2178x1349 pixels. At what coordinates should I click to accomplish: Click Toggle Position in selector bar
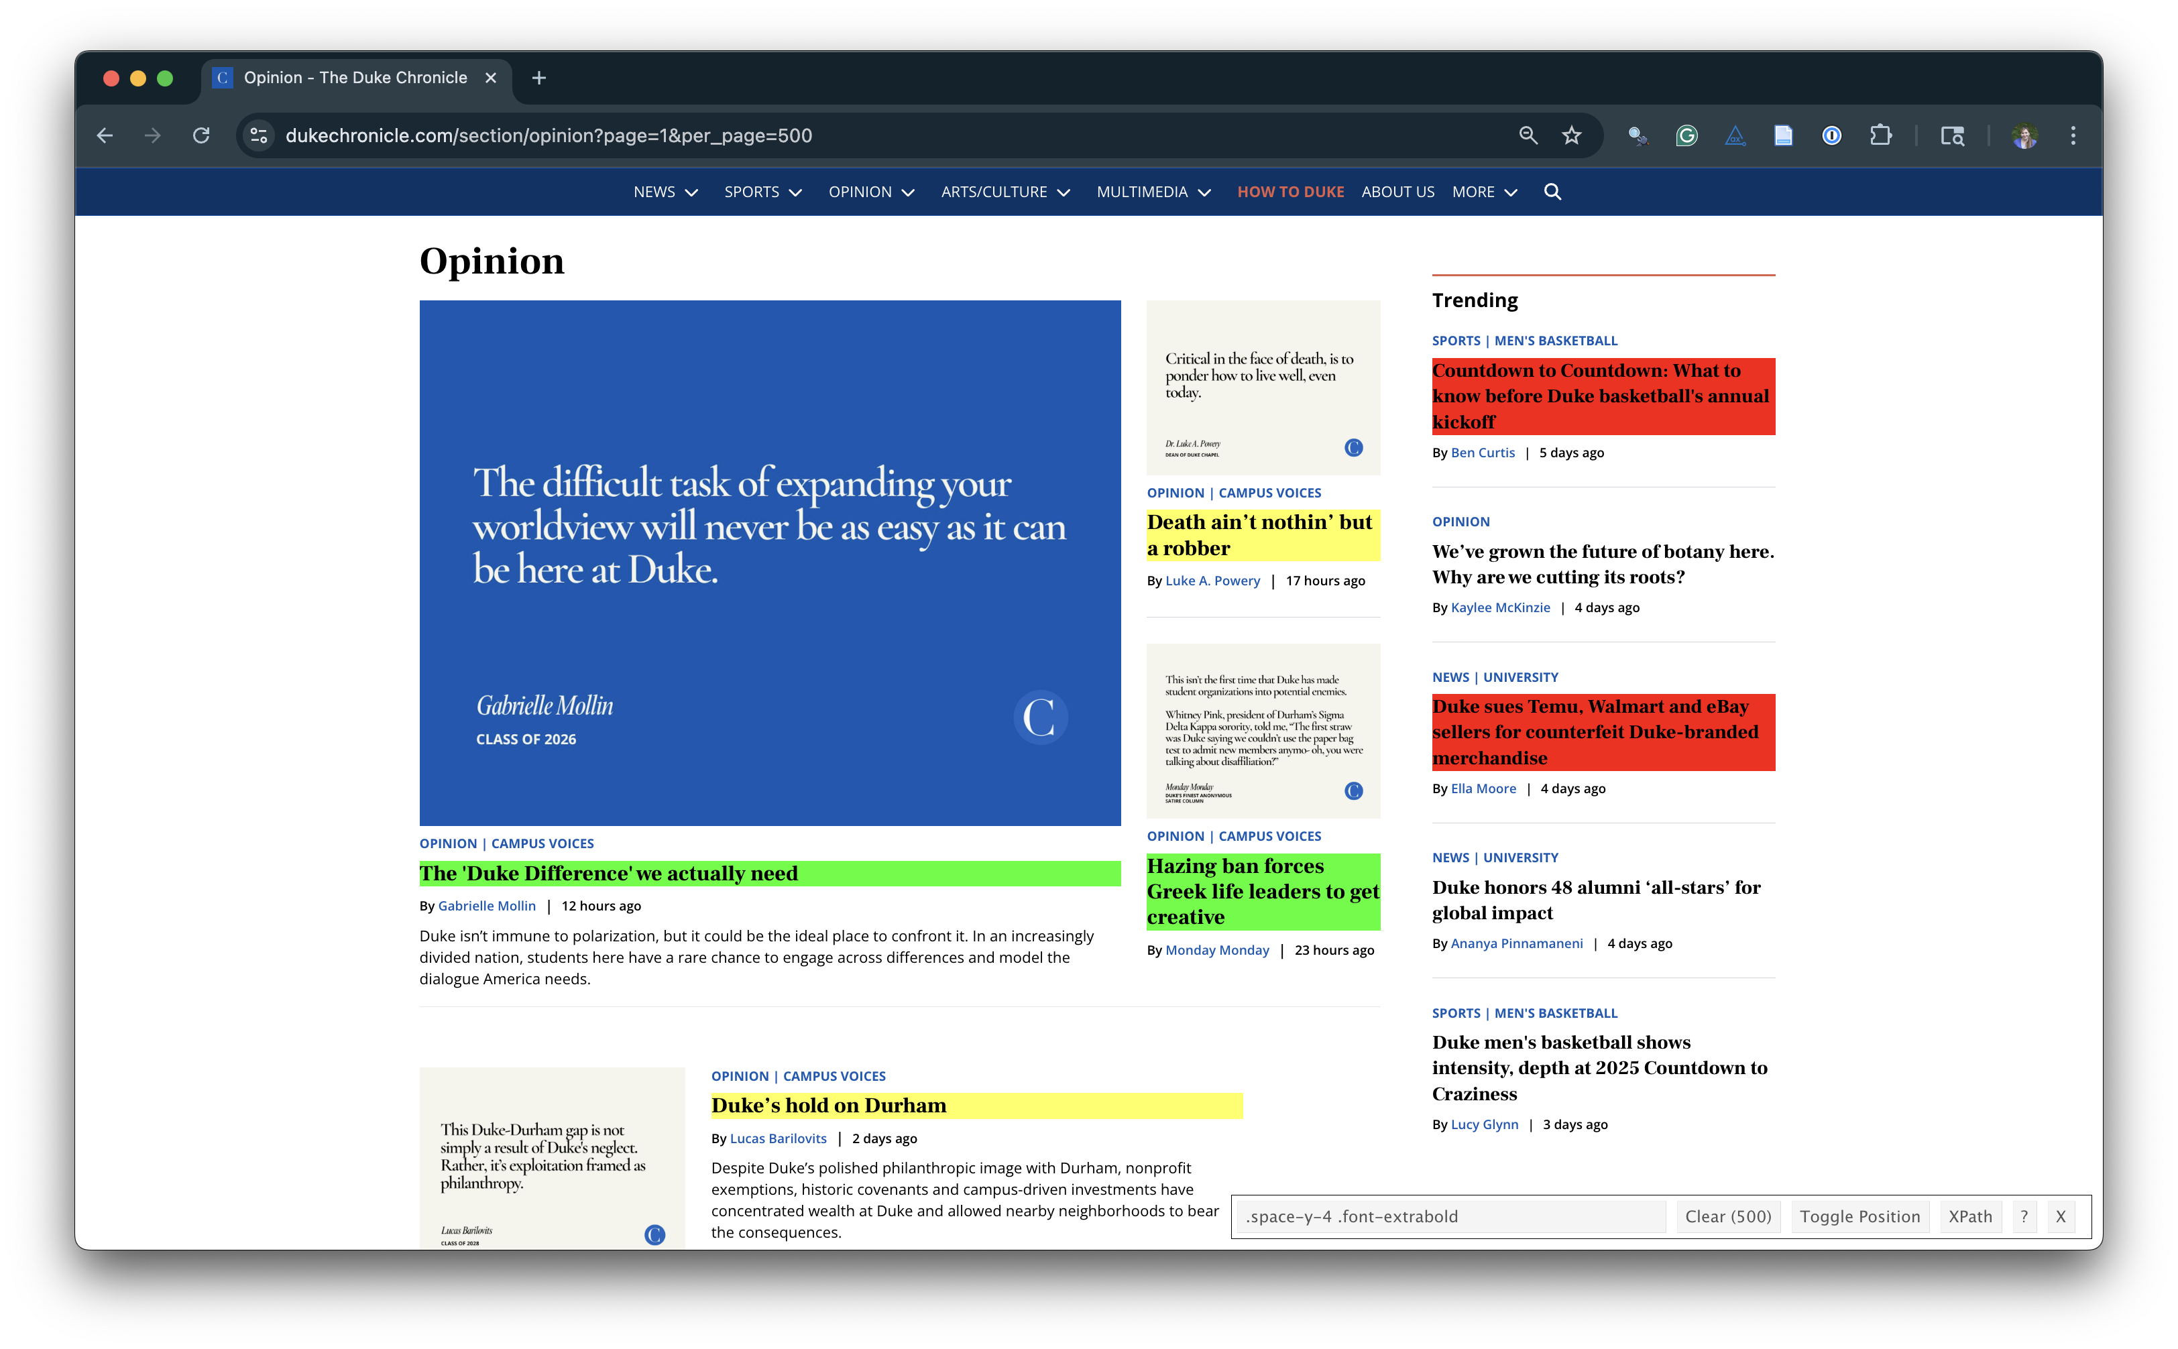(1859, 1216)
